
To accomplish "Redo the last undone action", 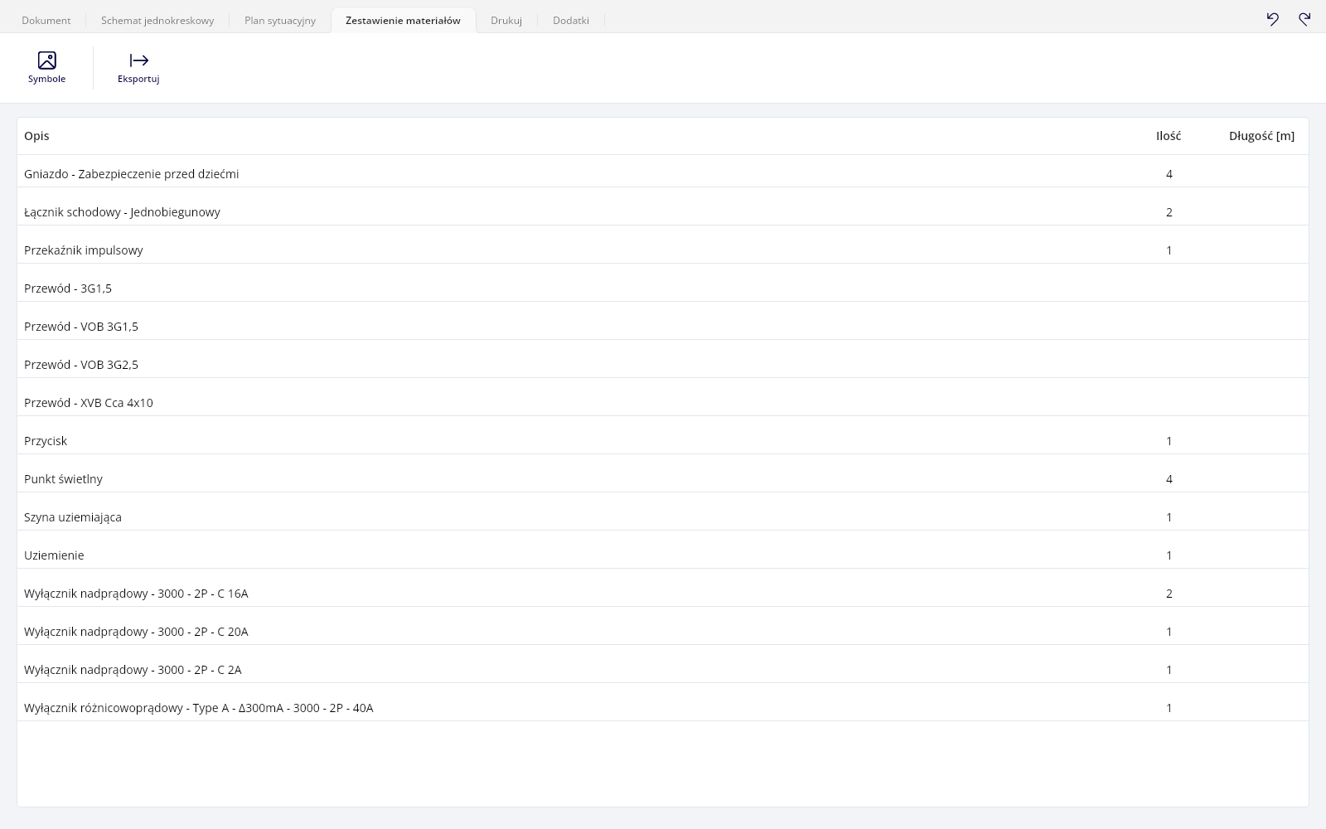I will pyautogui.click(x=1304, y=19).
